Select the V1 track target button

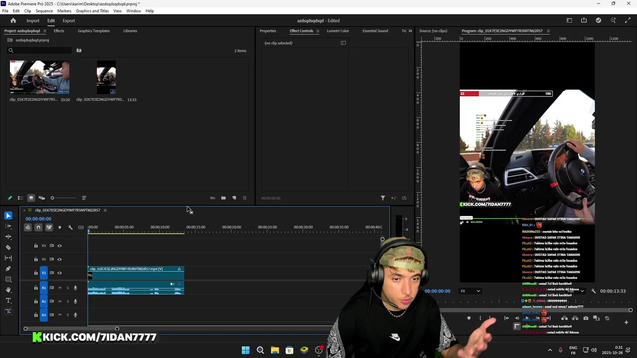pos(44,272)
